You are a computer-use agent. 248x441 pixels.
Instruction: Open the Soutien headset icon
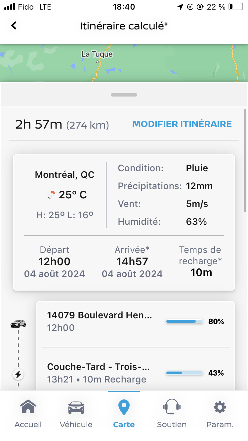click(x=172, y=407)
